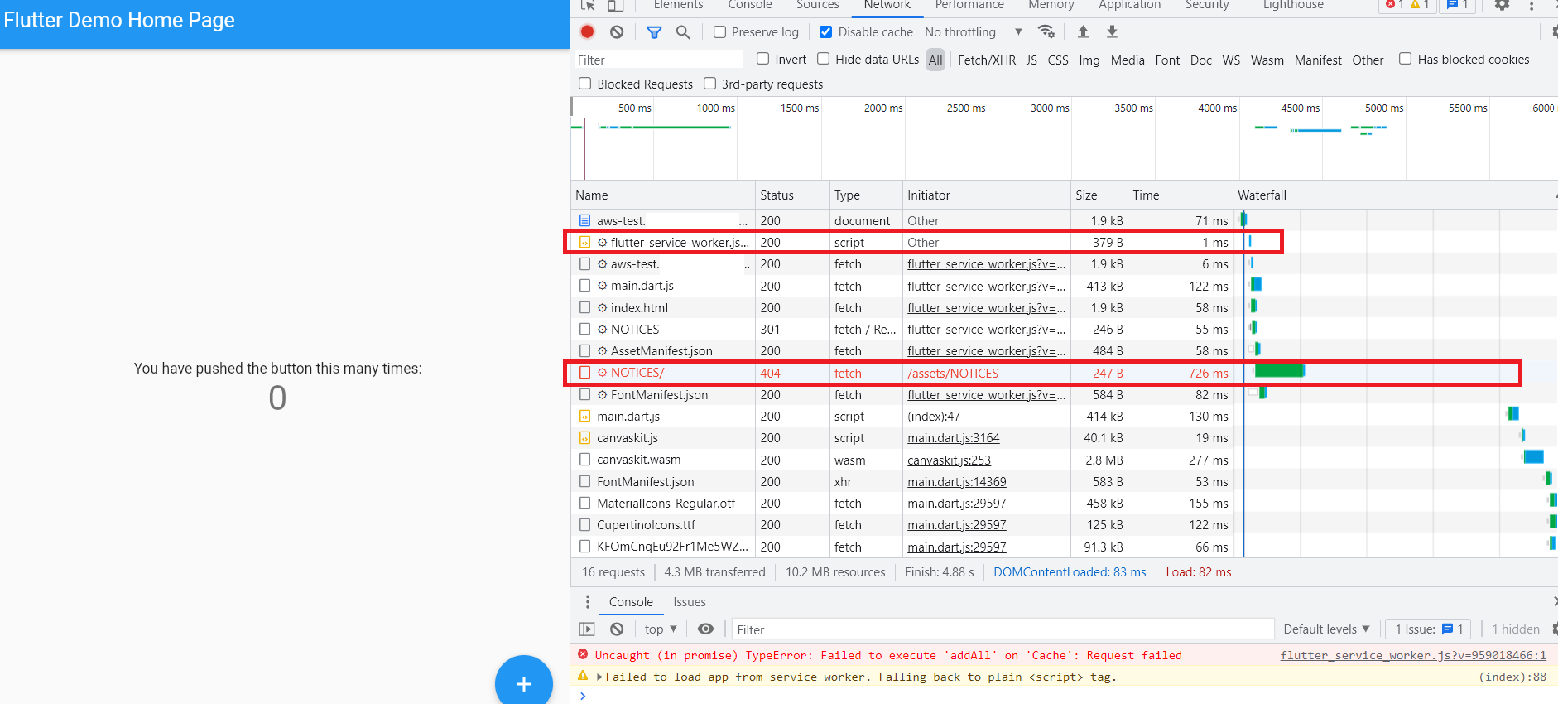Stop recording network log
The width and height of the screenshot is (1558, 704).
pyautogui.click(x=587, y=31)
